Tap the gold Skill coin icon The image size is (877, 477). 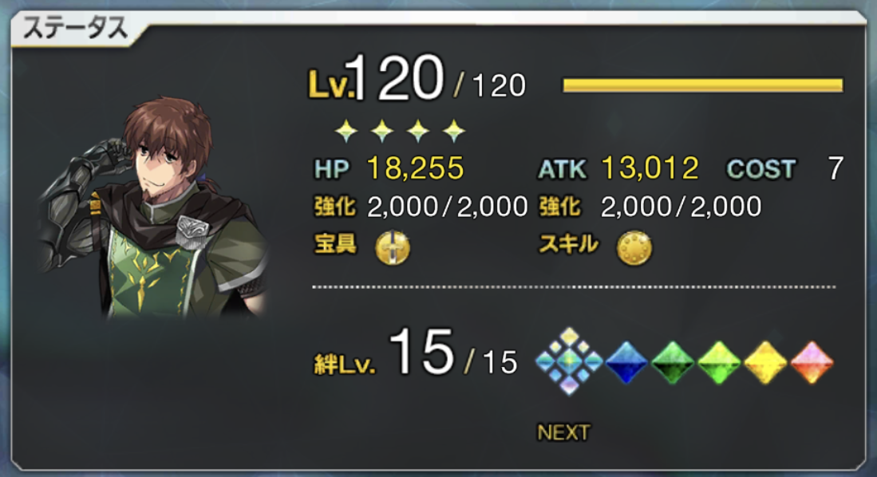point(634,247)
